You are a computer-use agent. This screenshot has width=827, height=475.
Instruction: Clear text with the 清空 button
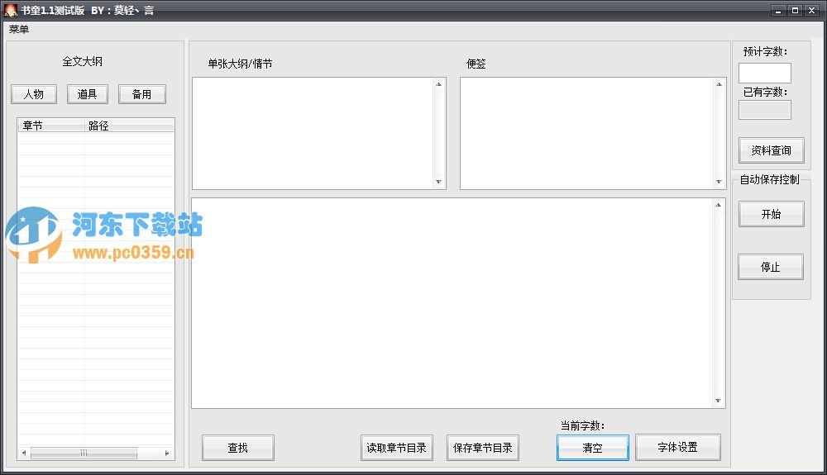(x=593, y=448)
